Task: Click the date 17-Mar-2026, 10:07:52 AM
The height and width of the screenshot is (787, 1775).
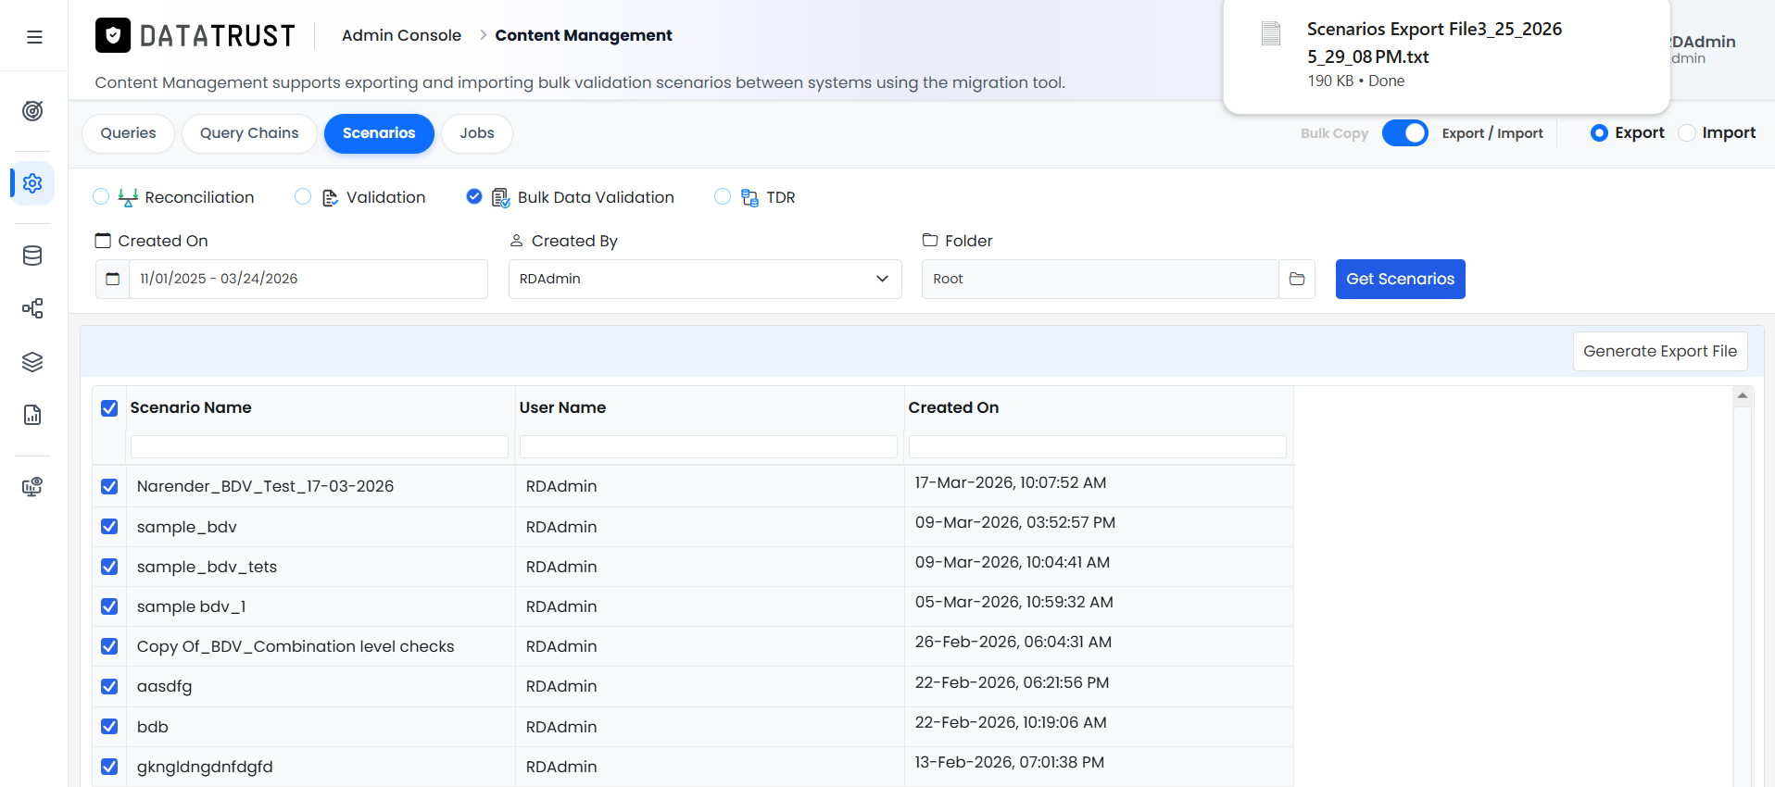Action: tap(1011, 482)
